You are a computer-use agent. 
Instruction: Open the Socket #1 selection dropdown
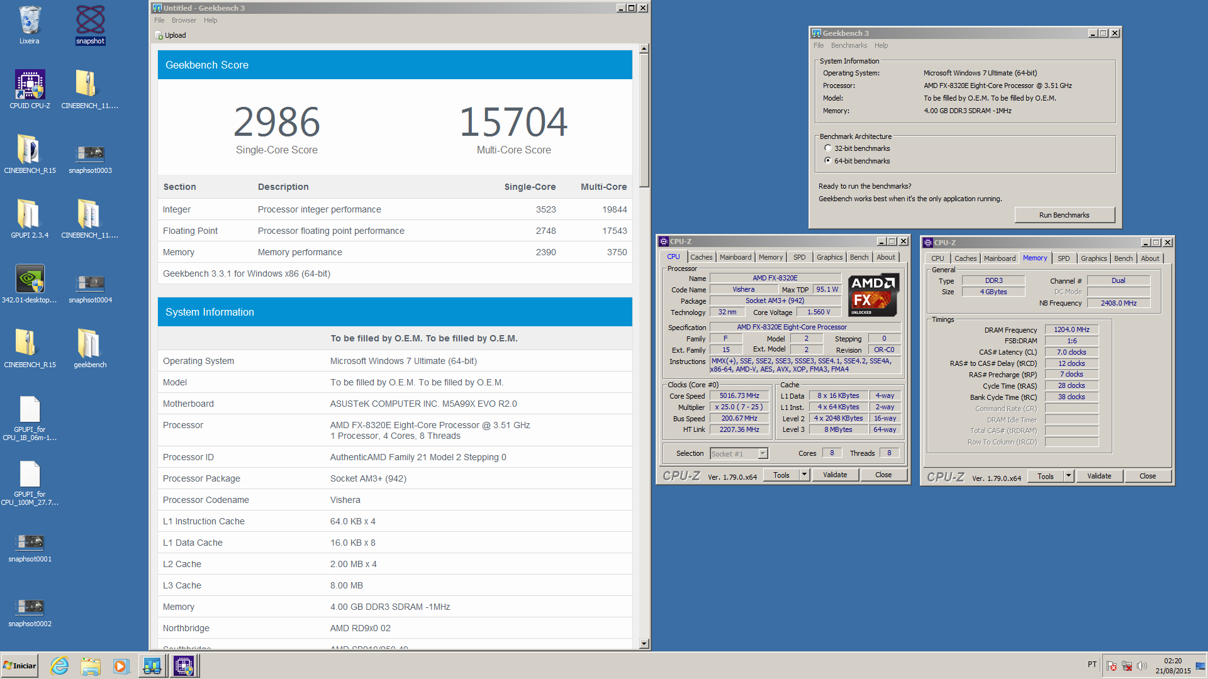pos(763,454)
